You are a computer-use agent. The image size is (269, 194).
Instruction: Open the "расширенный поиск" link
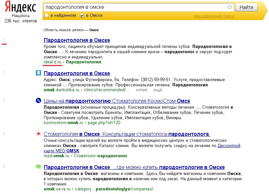click(x=214, y=16)
